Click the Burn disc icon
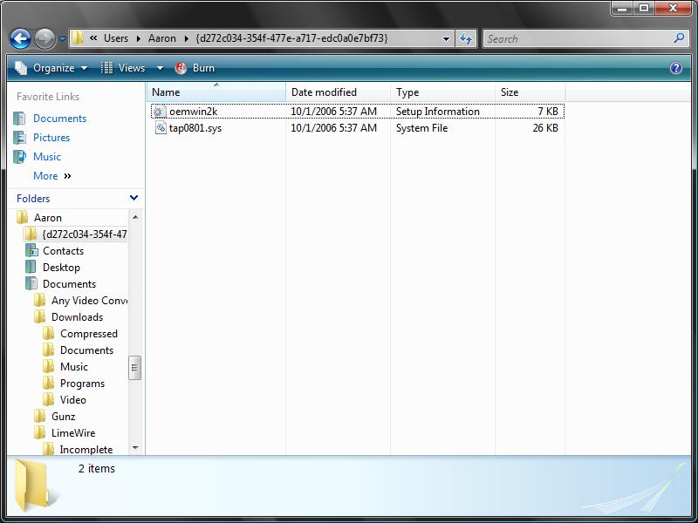This screenshot has height=523, width=698. (181, 68)
